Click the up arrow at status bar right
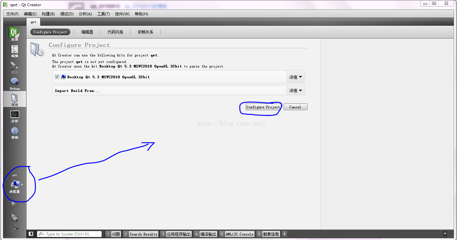The width and height of the screenshot is (457, 240). 445,234
